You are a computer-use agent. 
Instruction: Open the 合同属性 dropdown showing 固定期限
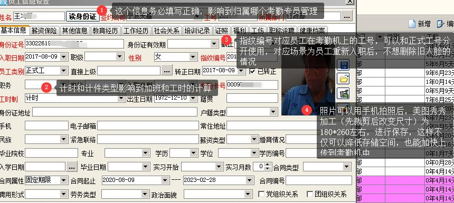[64, 180]
